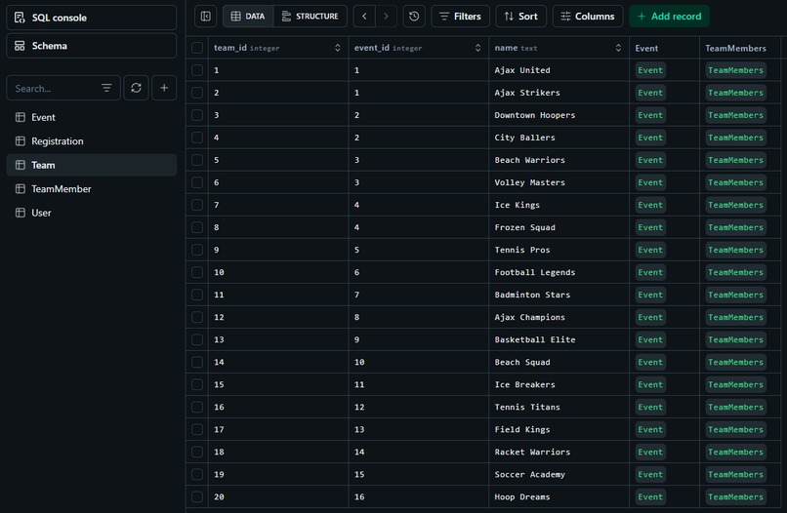Click the Event column header
This screenshot has width=787, height=513.
(664, 48)
